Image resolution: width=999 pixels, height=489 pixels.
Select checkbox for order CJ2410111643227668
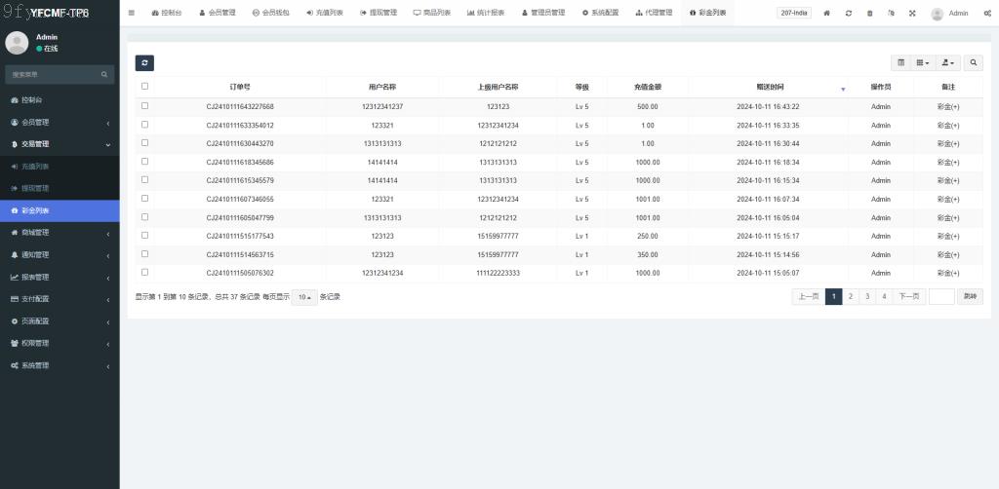145,106
